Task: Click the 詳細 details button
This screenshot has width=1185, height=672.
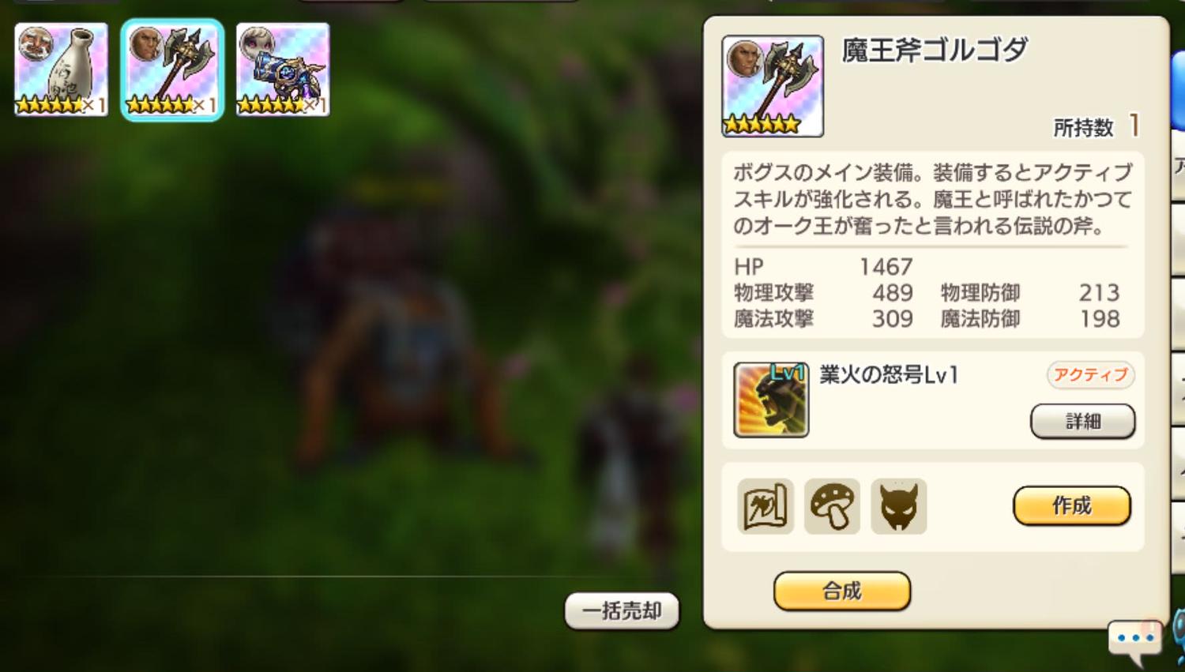Action: 1082,421
